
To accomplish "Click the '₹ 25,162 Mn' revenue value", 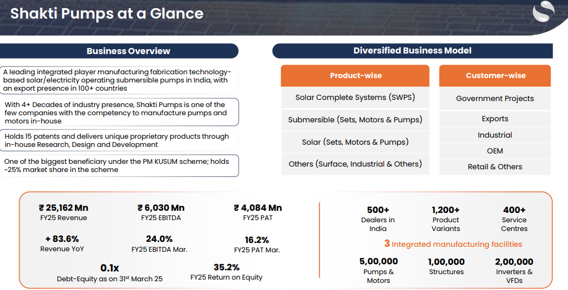I will coord(64,208).
